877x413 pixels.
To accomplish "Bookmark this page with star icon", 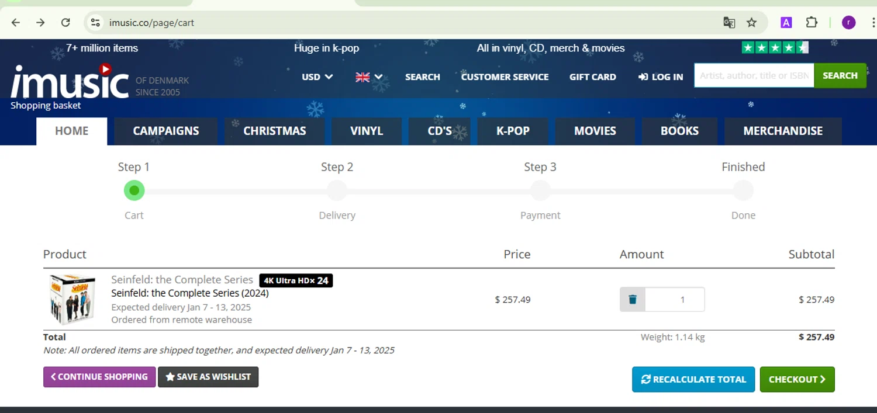I will (x=752, y=23).
